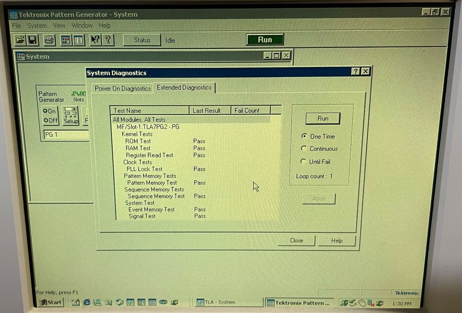Image resolution: width=462 pixels, height=313 pixels.
Task: Click the Last Result column header
Action: pyautogui.click(x=210, y=110)
